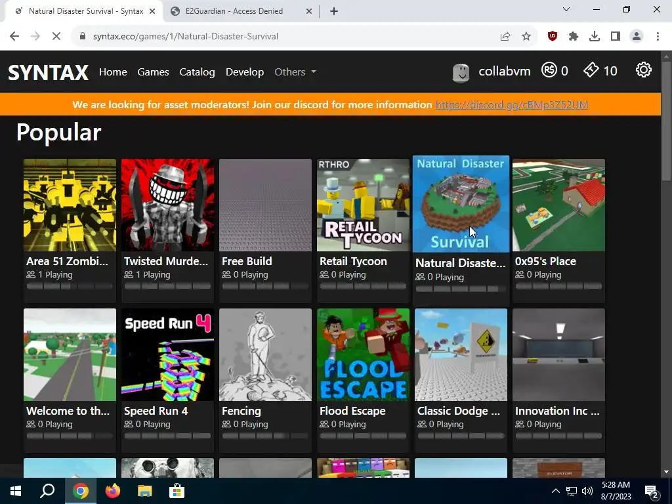
Task: Click the Retail Tycoon title text
Action: pos(353,261)
